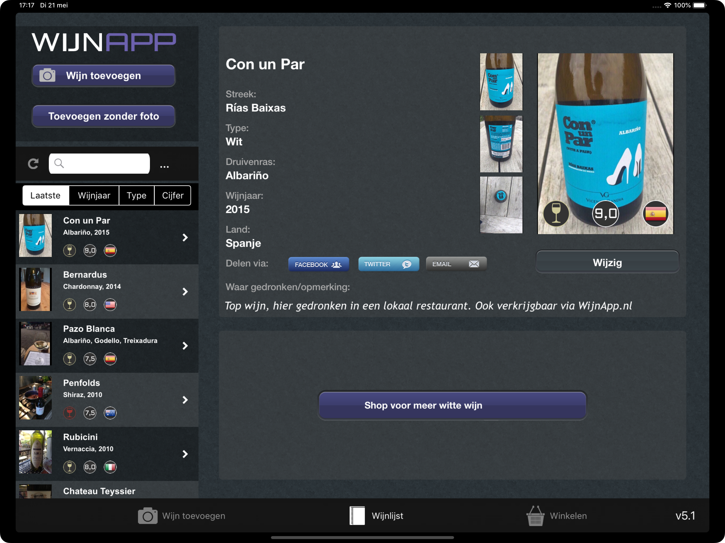
Task: Tap the battery indicator in status bar
Action: [700, 5]
